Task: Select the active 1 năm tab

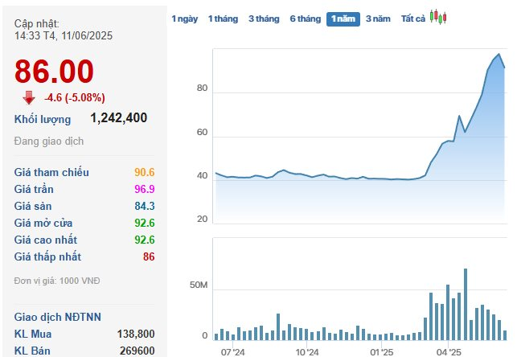Action: 343,18
